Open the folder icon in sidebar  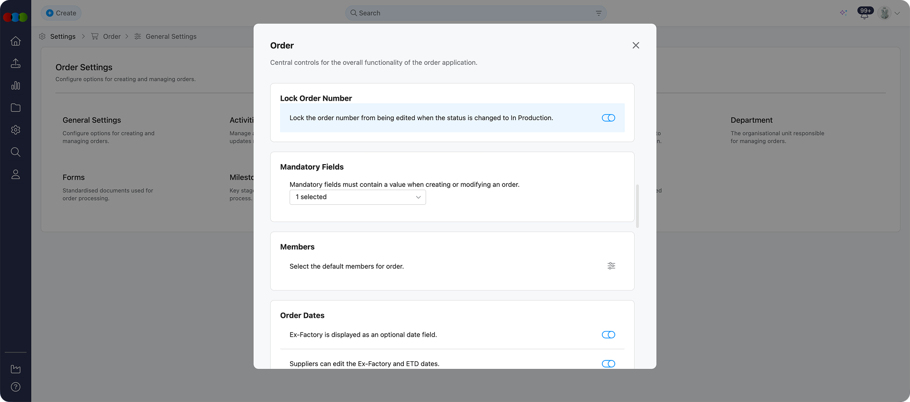pyautogui.click(x=16, y=108)
